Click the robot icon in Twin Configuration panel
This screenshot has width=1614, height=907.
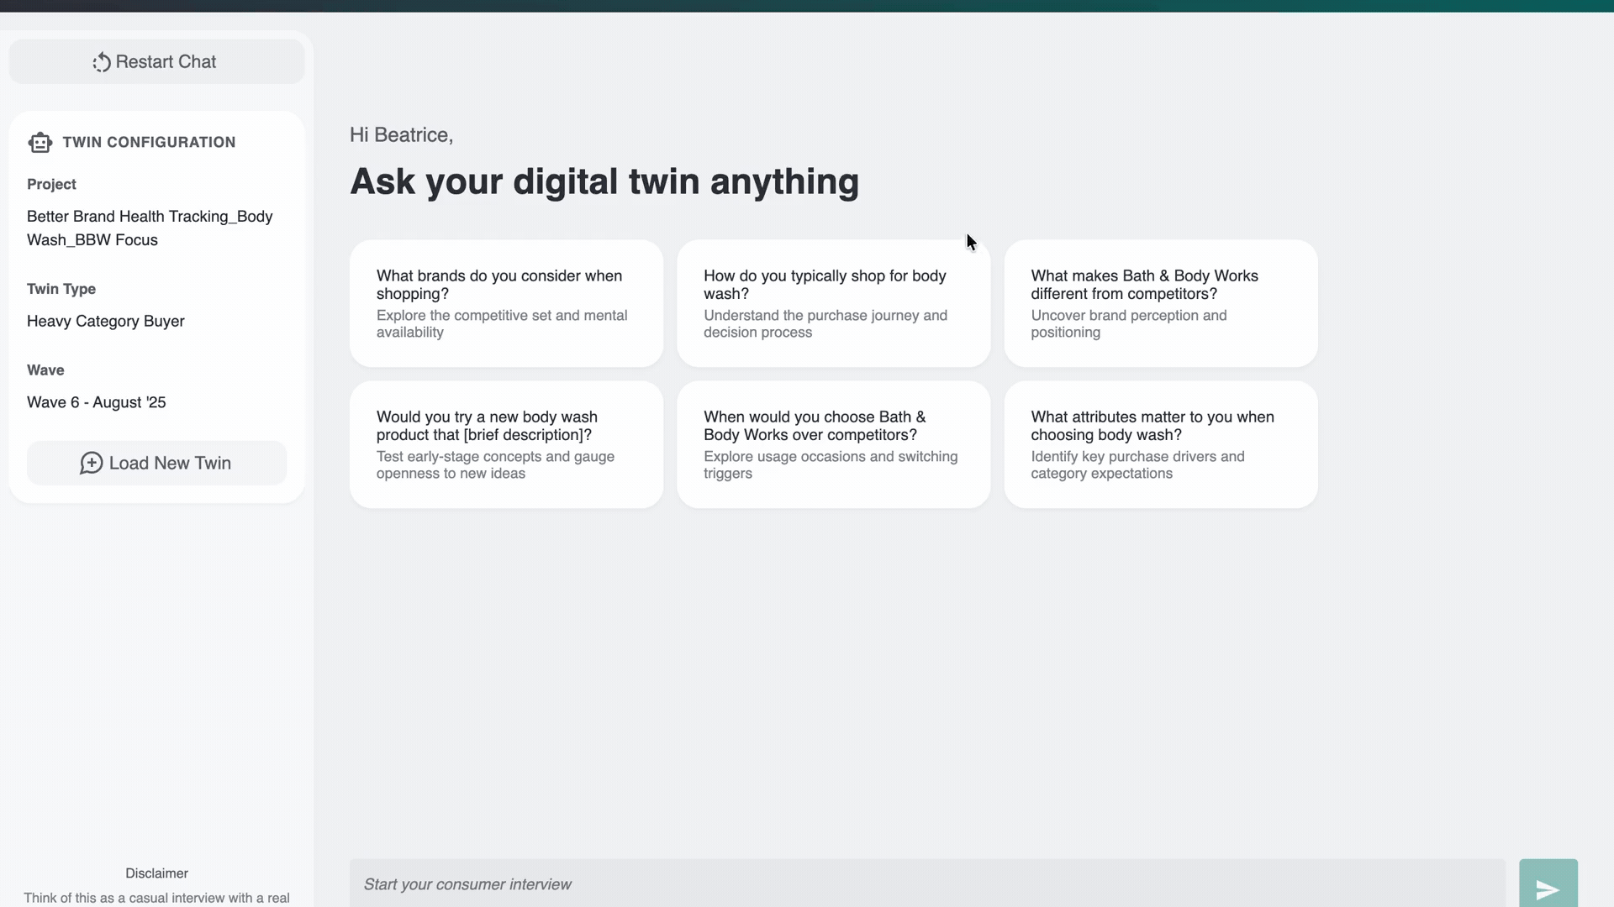tap(40, 143)
